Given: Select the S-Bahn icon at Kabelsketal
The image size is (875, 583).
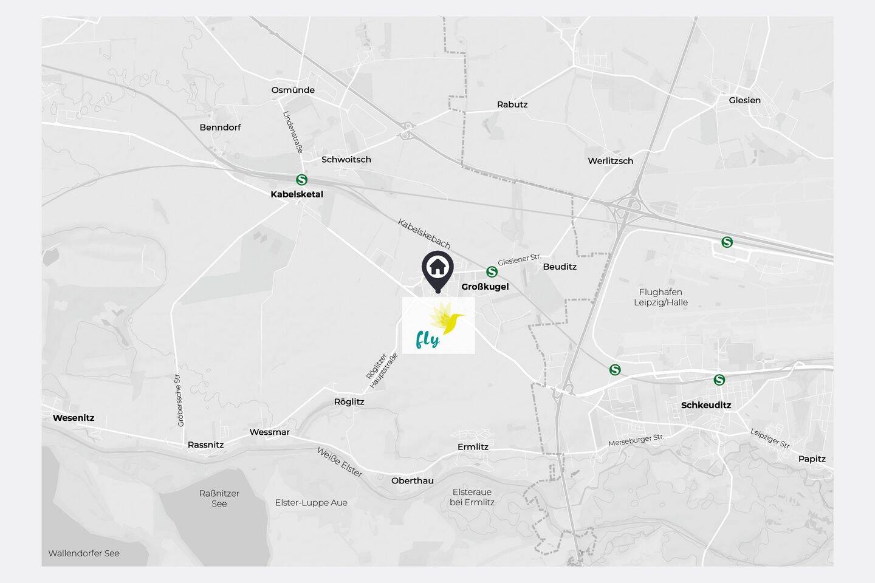Looking at the screenshot, I should [x=301, y=180].
